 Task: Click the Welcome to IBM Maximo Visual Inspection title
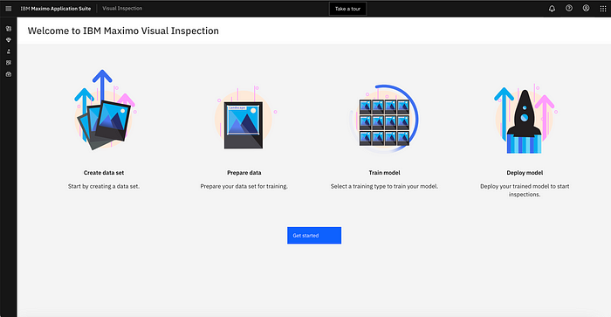point(123,31)
